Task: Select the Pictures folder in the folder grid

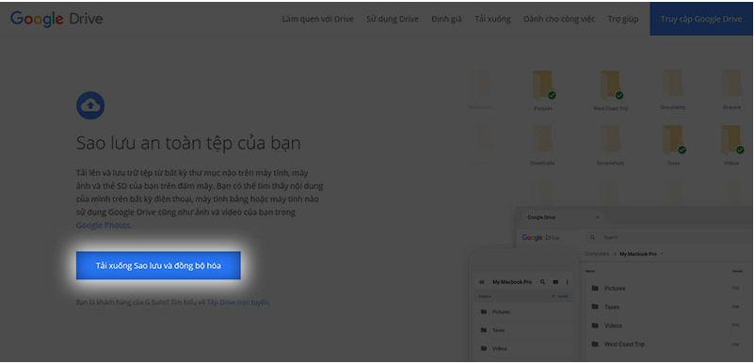Action: tap(543, 91)
